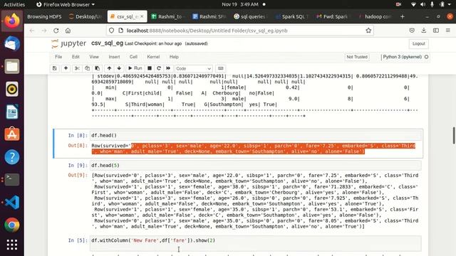
Task: Click the df.withColumn input cell
Action: 256,243
